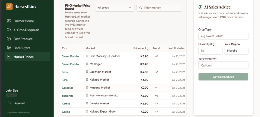Click the K2.90 price value

[x=145, y=96]
